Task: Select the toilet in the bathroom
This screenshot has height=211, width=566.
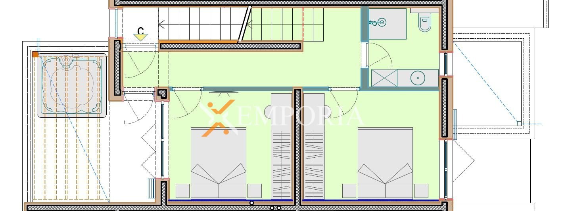Action: 424,23
